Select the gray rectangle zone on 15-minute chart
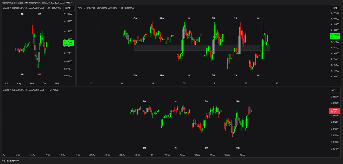The image size is (343, 164). pos(202,48)
